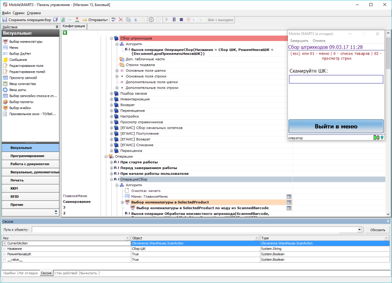Click the red delete toolbar icon
Viewport: 392px width, 283px height.
point(121,20)
